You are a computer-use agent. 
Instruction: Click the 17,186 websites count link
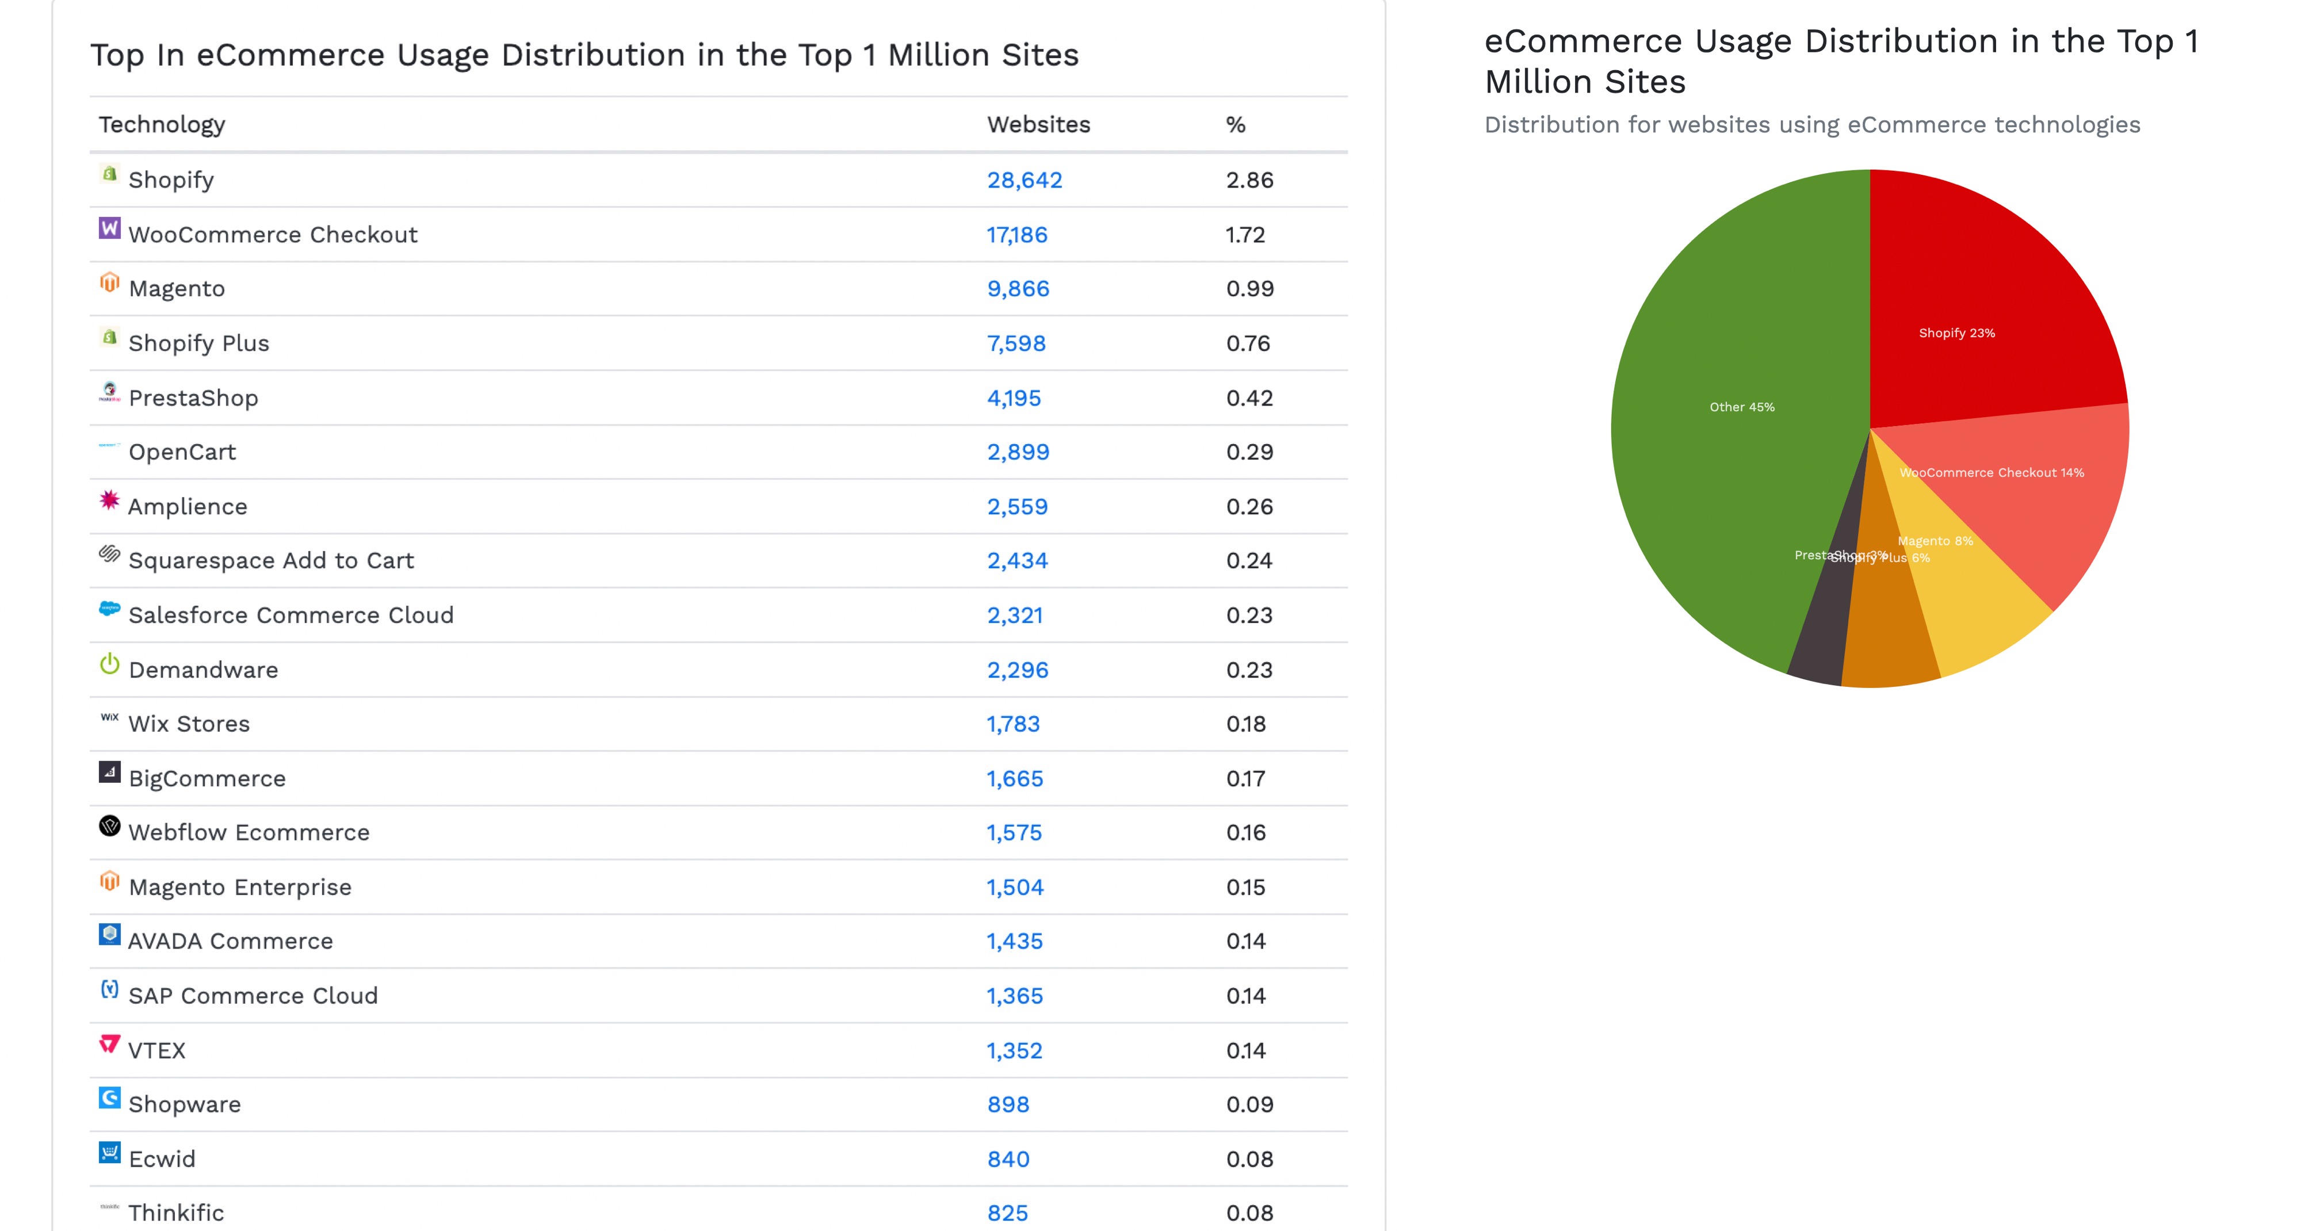[x=1016, y=235]
